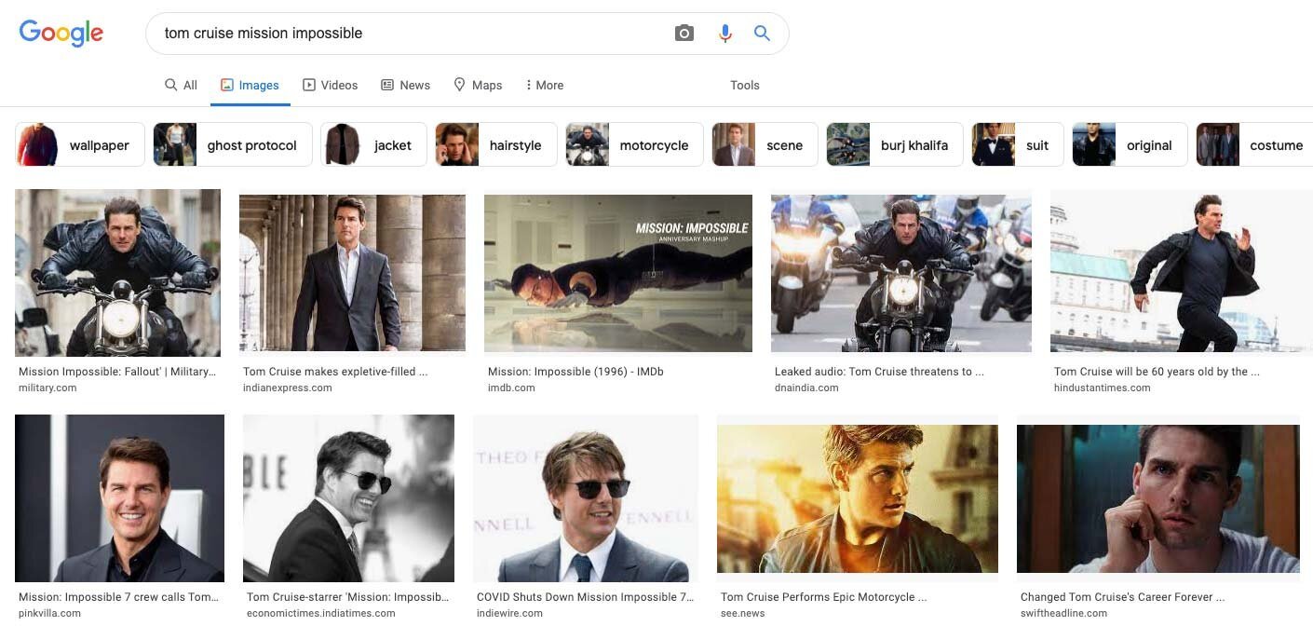This screenshot has width=1313, height=626.
Task: Open the Maps tab
Action: pos(478,85)
